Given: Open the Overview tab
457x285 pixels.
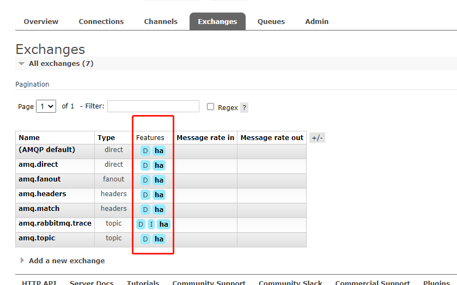Looking at the screenshot, I should 41,22.
